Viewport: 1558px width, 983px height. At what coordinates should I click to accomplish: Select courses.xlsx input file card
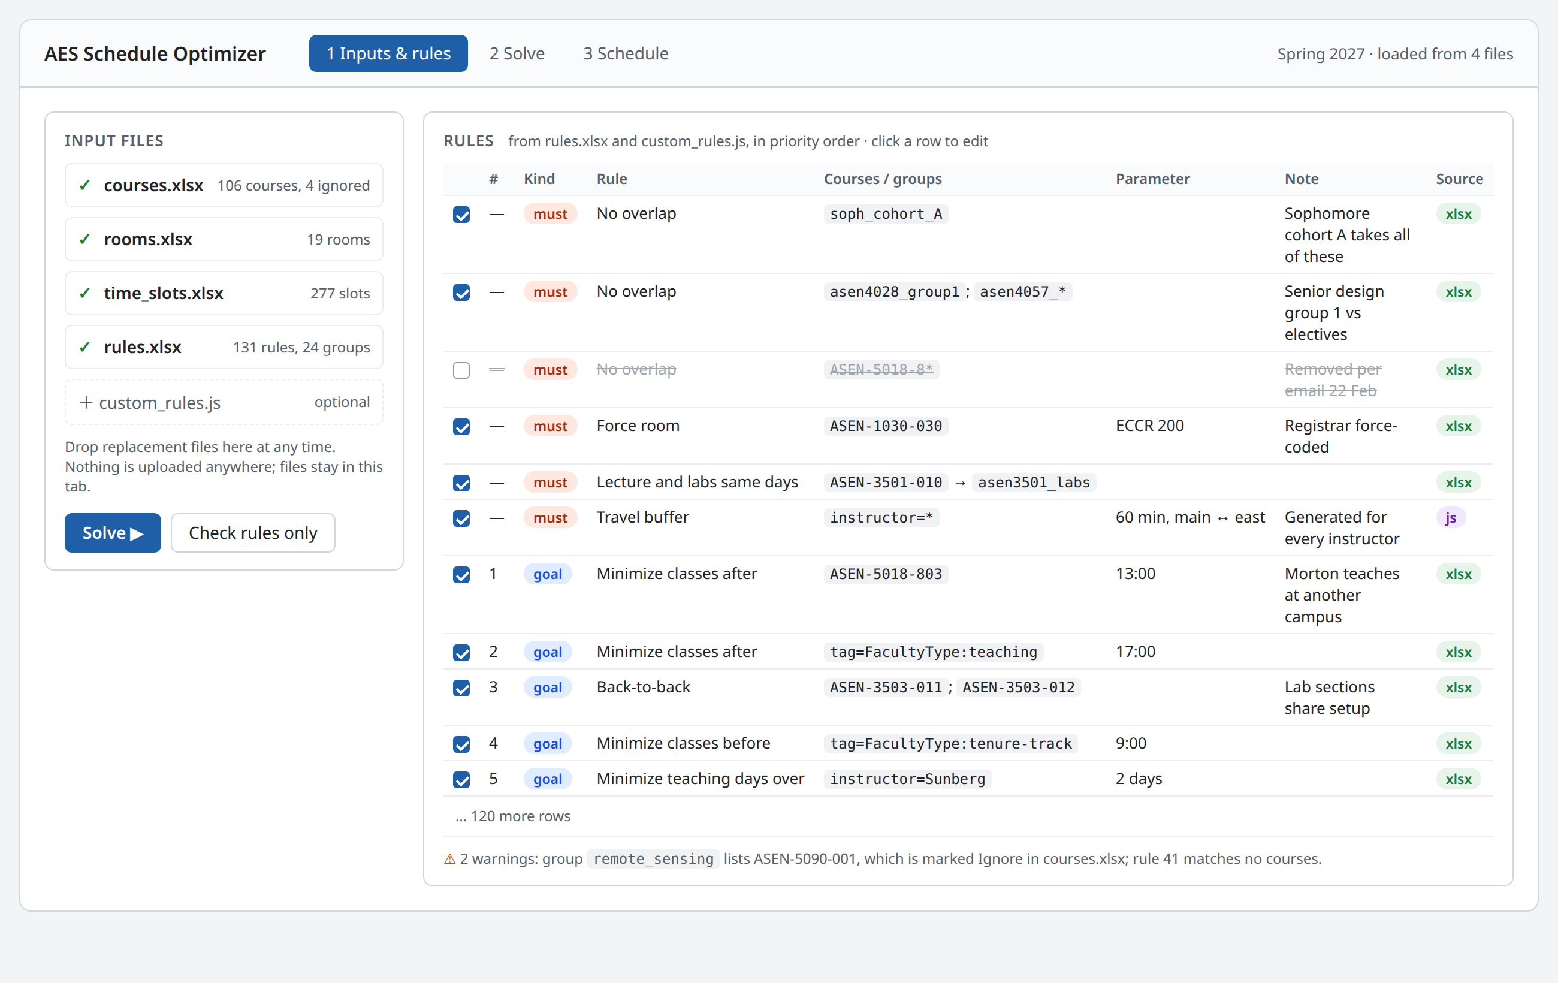point(224,185)
